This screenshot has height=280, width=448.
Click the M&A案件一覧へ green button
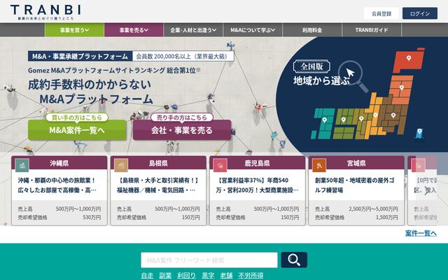(77, 130)
